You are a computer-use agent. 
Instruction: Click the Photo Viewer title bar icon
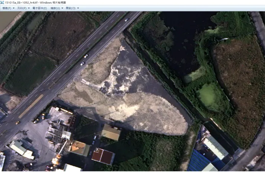(2, 3)
